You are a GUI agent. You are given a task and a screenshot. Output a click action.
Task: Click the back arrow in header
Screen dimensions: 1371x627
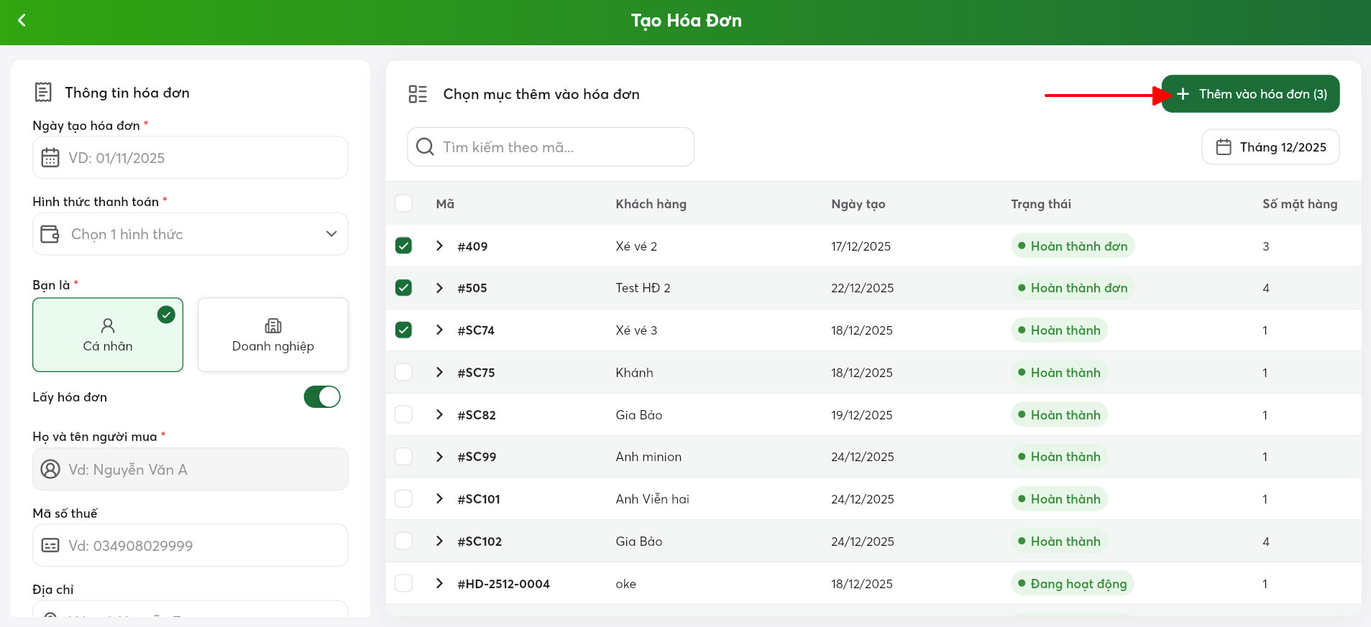pyautogui.click(x=22, y=20)
